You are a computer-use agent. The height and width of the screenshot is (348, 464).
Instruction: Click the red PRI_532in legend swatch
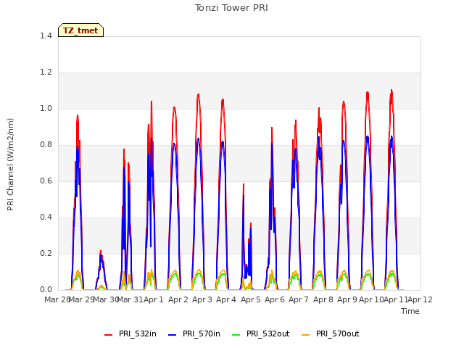click(108, 334)
